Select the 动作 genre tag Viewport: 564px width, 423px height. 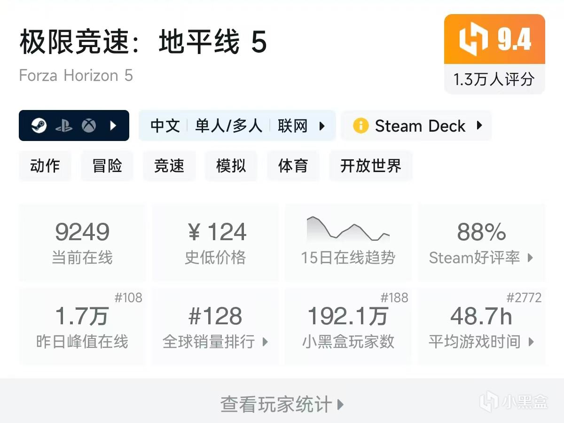[x=45, y=166]
